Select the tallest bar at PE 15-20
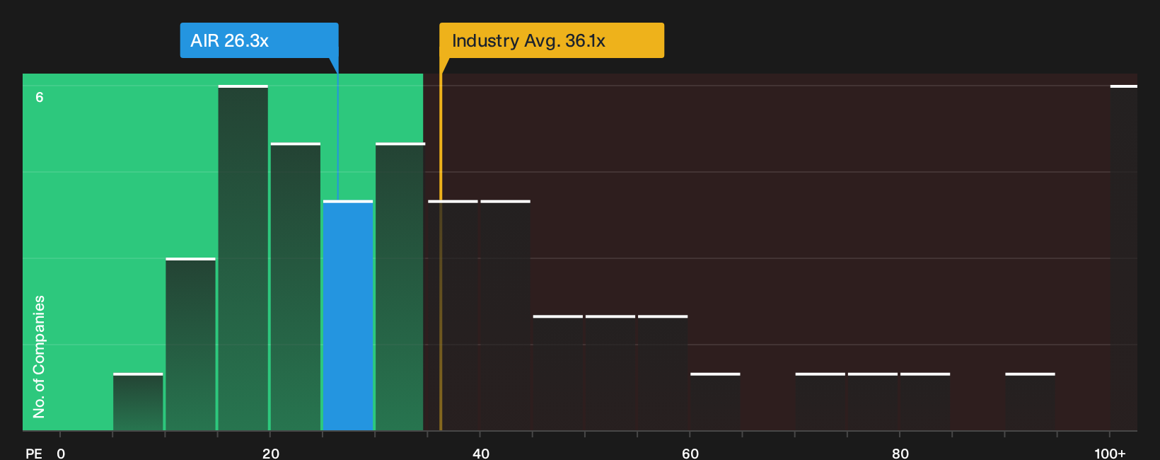 243,258
